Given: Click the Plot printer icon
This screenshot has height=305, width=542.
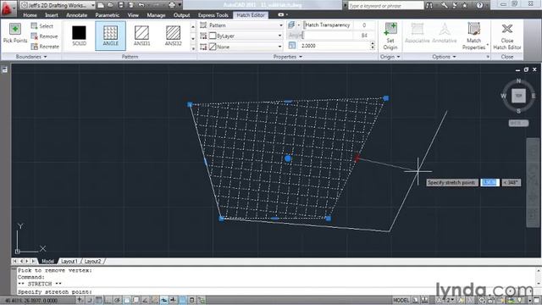Looking at the screenshot, I should click(172, 5).
